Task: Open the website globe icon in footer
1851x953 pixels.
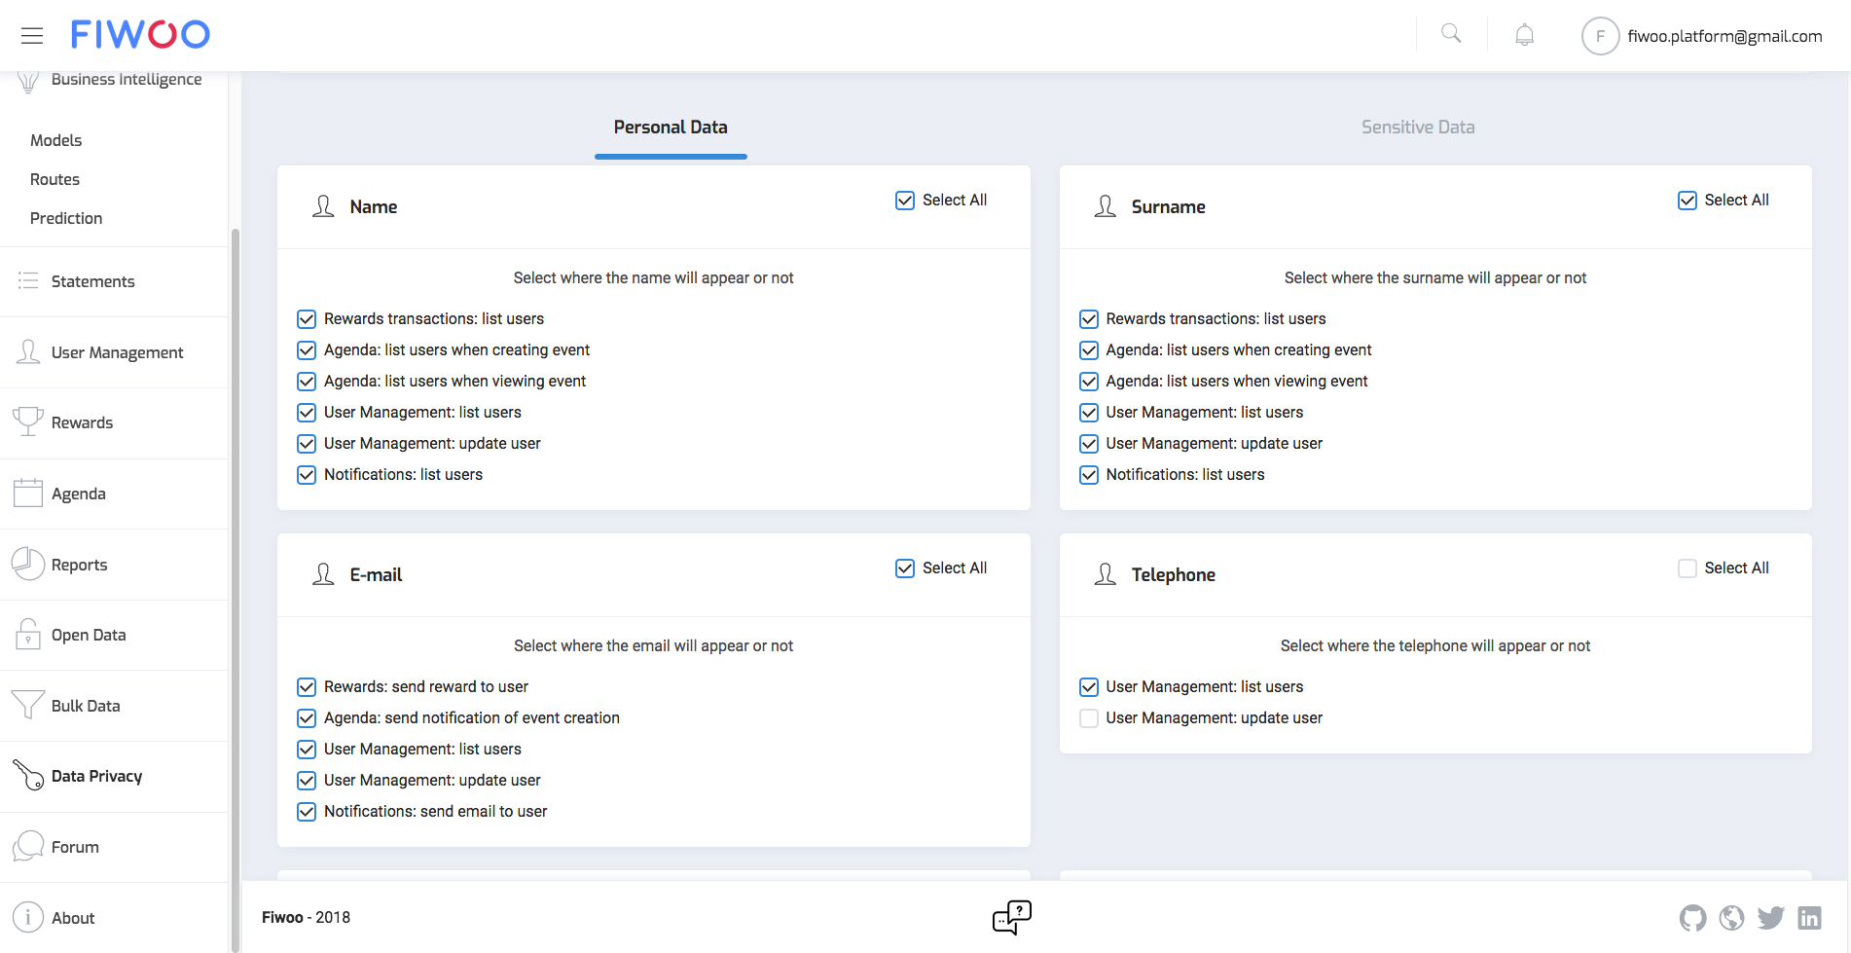Action: point(1732,917)
